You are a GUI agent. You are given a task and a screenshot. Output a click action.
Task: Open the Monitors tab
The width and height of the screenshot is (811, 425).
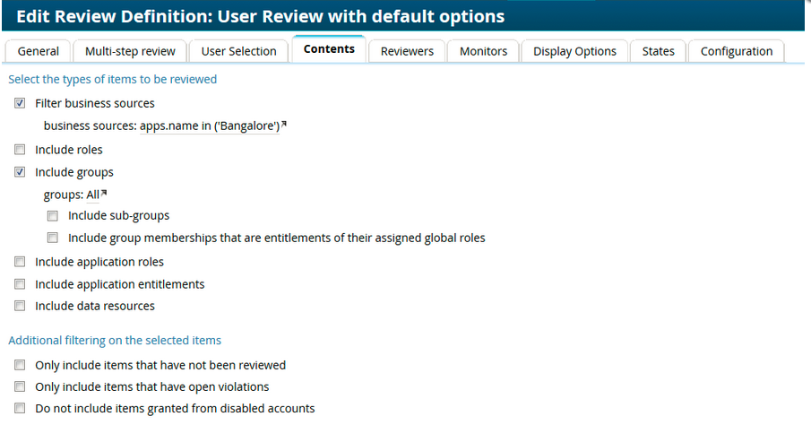tap(483, 51)
